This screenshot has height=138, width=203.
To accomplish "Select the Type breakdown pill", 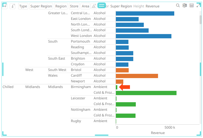I will 23,6.
